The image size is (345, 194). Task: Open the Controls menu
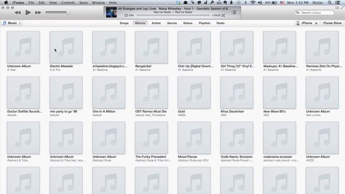point(68,3)
